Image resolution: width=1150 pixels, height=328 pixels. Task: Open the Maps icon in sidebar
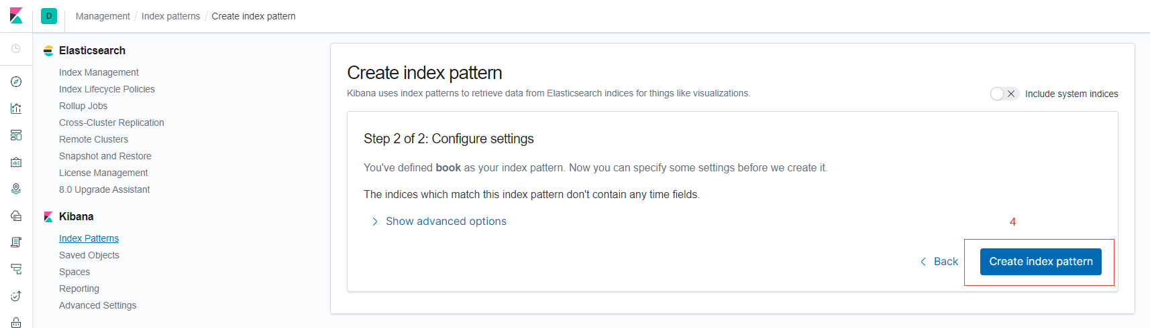point(16,189)
